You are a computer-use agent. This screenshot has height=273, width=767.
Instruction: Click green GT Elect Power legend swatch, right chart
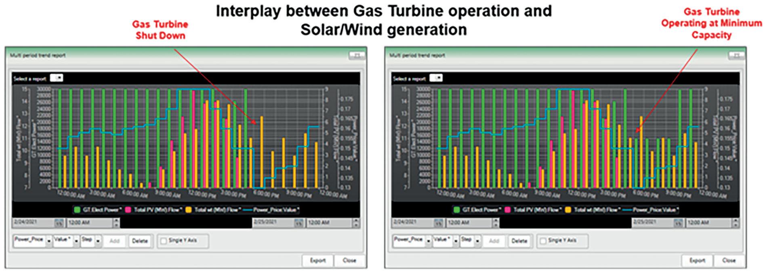[x=456, y=209]
